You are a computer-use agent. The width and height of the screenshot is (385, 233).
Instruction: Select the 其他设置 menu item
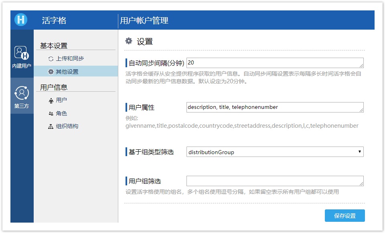point(76,71)
